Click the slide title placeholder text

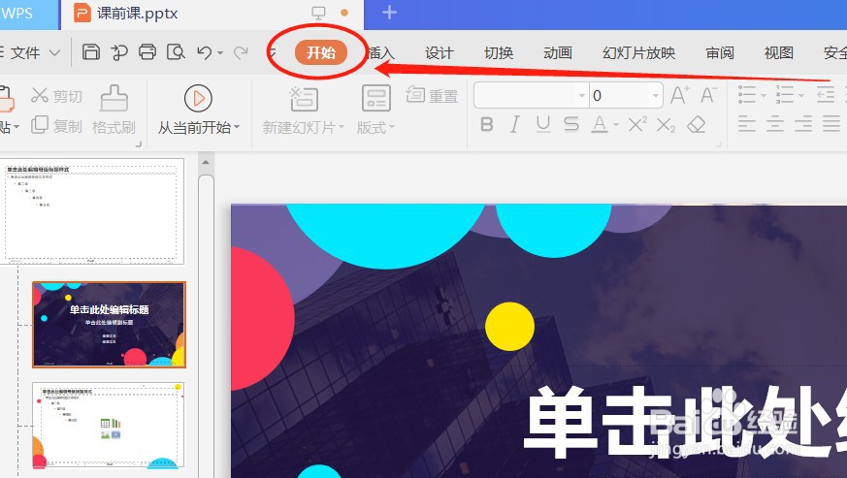point(686,422)
